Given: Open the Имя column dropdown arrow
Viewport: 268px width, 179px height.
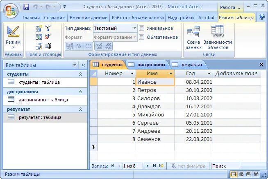Looking at the screenshot, I should tap(170, 74).
